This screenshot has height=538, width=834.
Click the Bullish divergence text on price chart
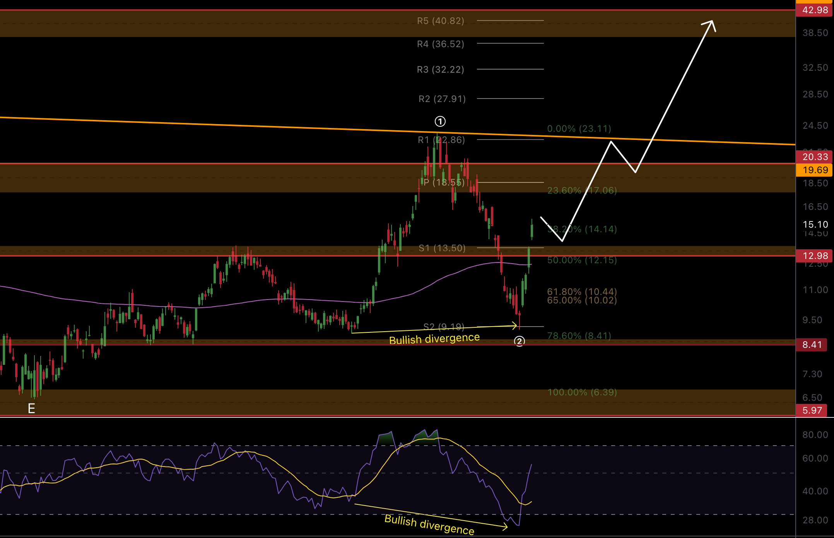(x=434, y=339)
